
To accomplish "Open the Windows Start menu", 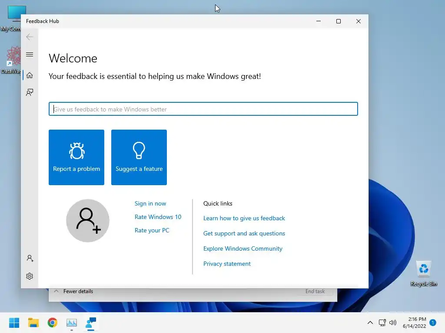I will [x=14, y=323].
